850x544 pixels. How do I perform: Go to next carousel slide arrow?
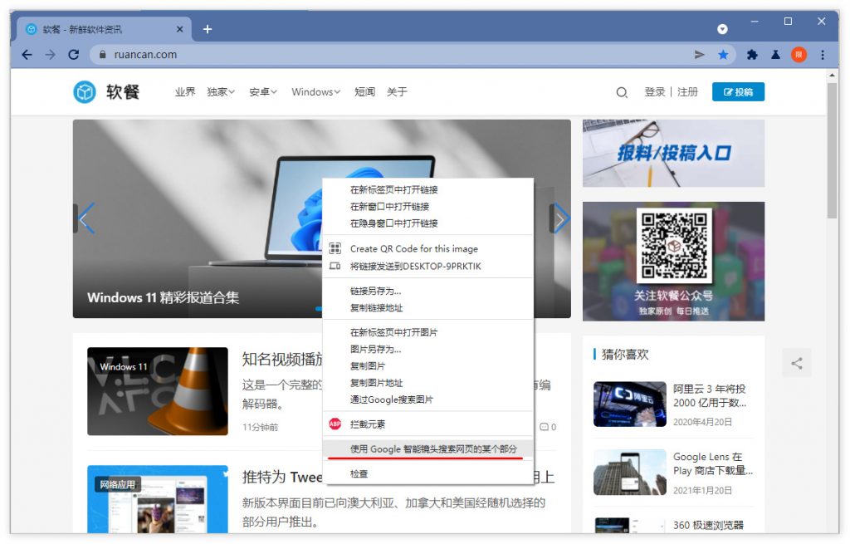point(562,219)
